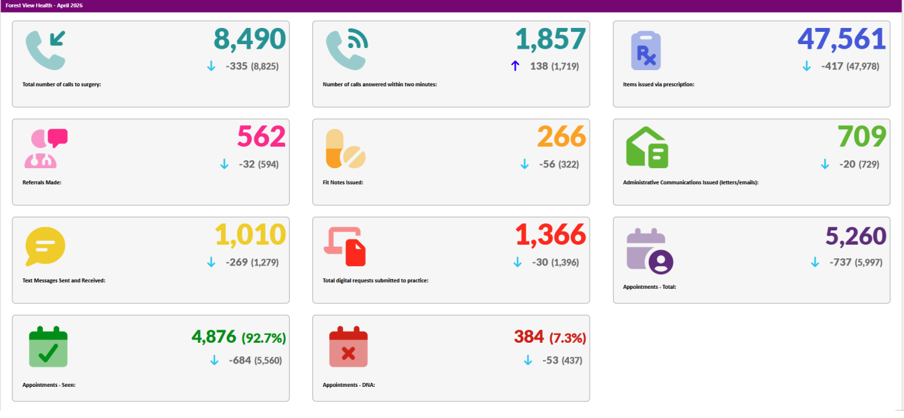Click the 8,490 total calls value
The height and width of the screenshot is (418, 904).
click(x=250, y=40)
